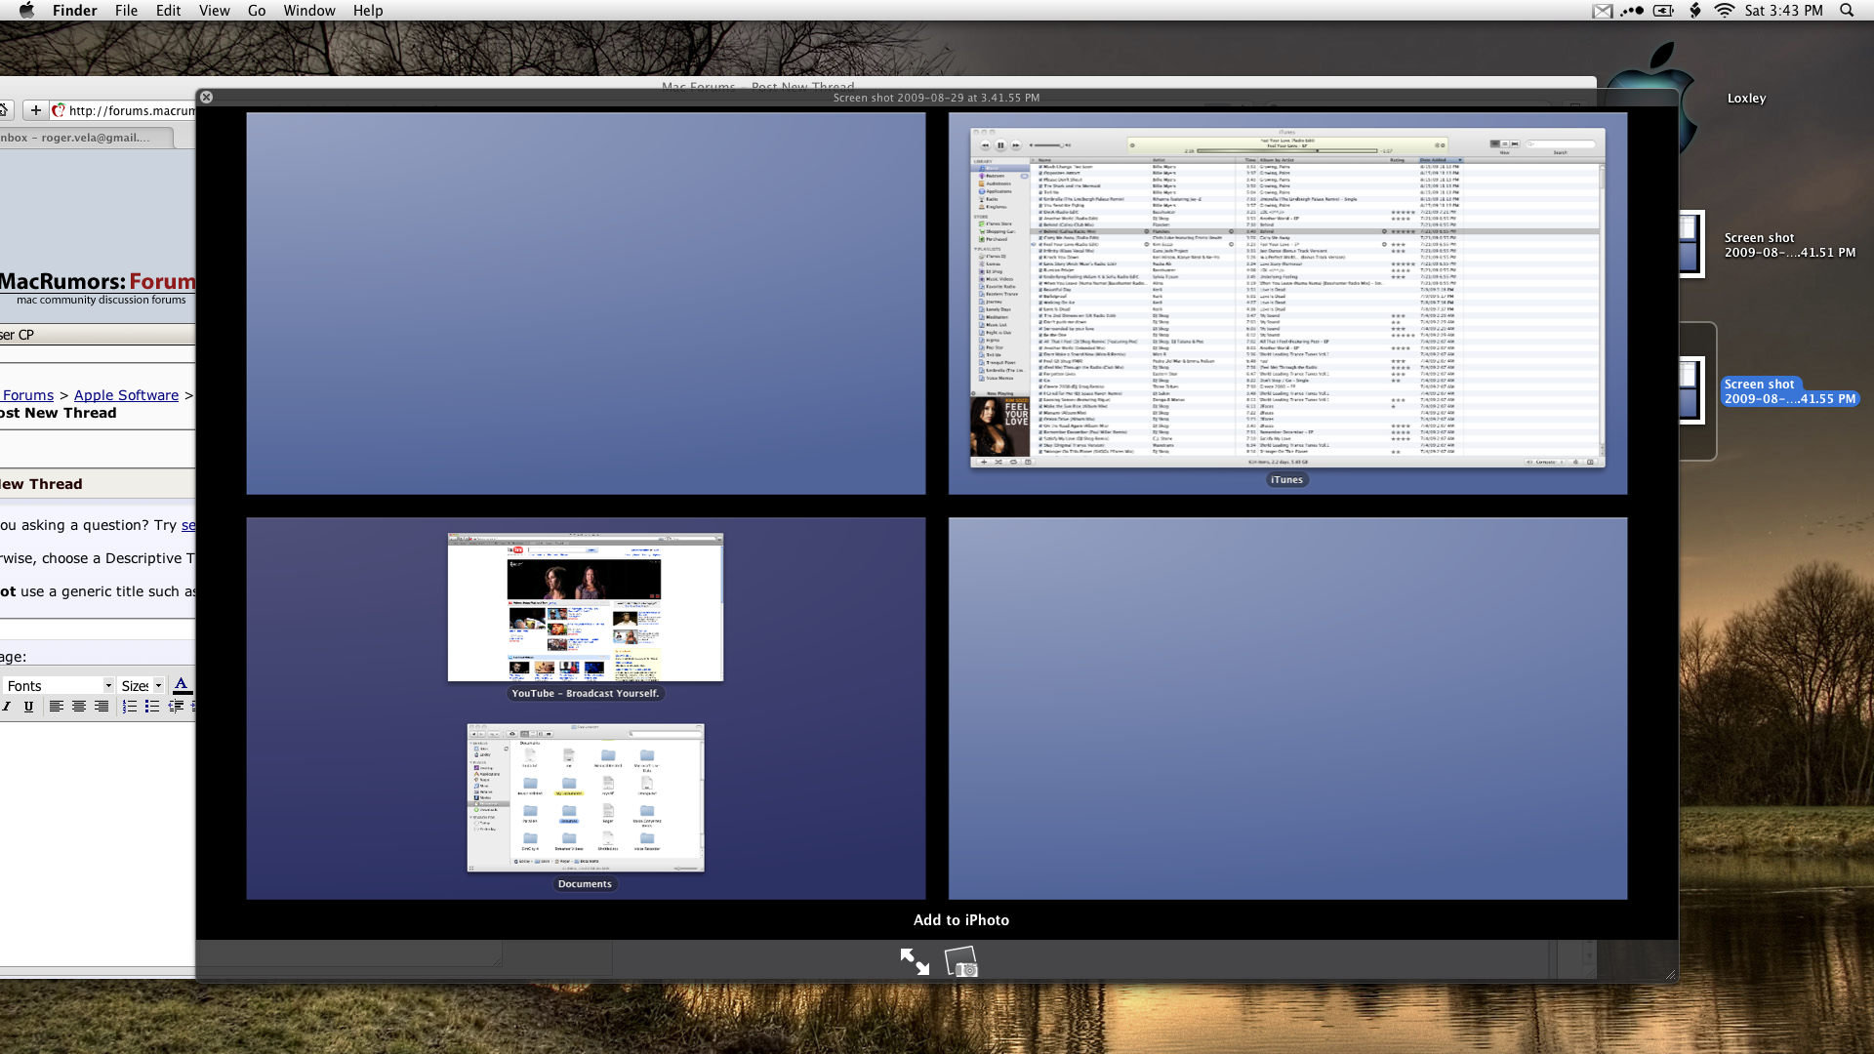1874x1054 pixels.
Task: Toggle underline formatting
Action: [28, 707]
